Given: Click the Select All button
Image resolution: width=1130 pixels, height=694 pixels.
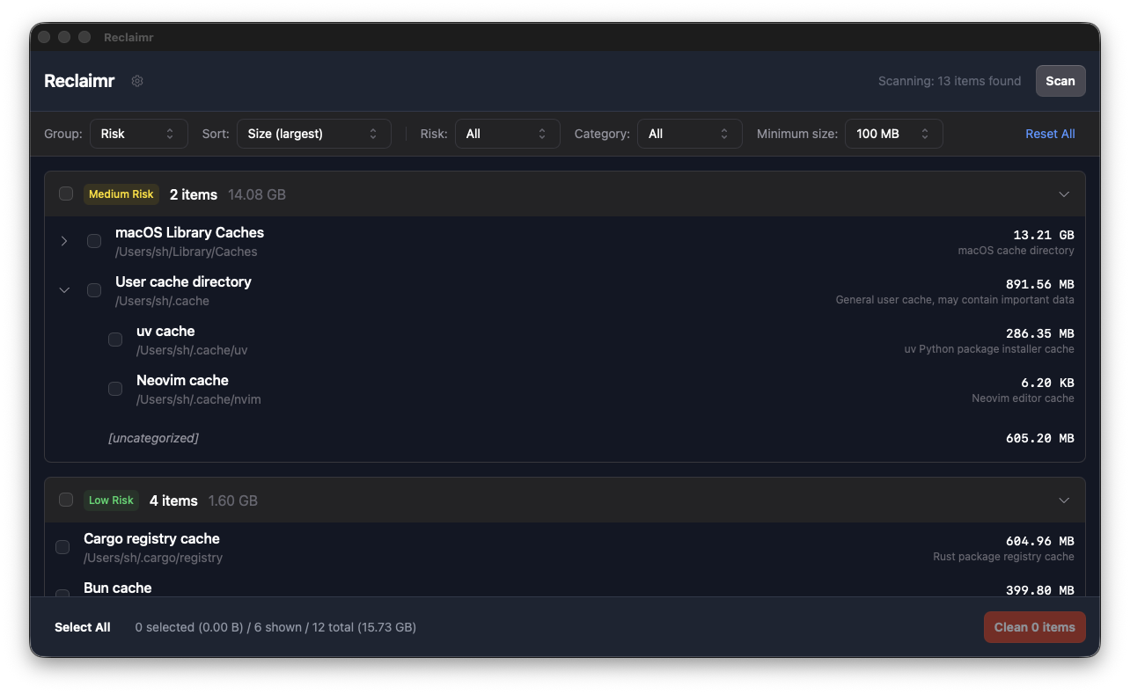Looking at the screenshot, I should pos(82,627).
